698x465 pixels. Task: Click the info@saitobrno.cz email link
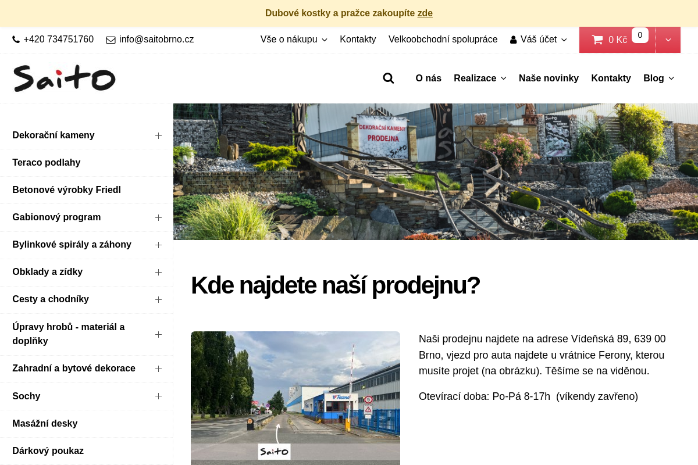[156, 40]
